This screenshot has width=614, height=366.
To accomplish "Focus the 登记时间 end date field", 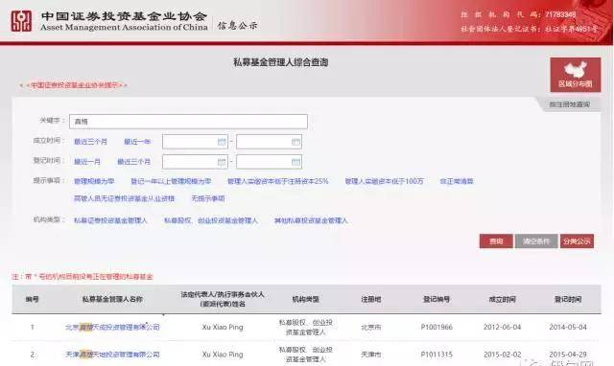I will [269, 162].
